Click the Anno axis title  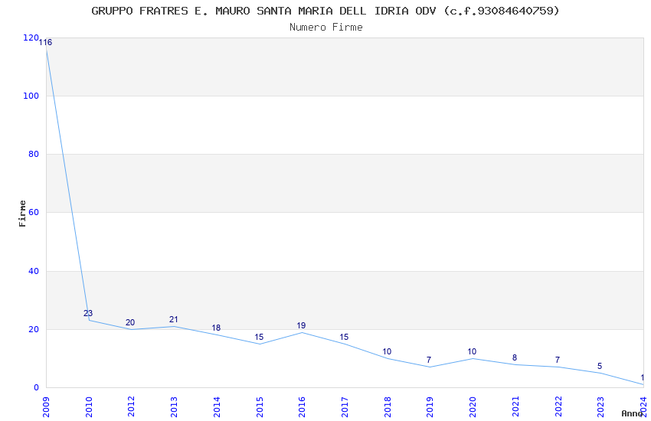pyautogui.click(x=632, y=413)
